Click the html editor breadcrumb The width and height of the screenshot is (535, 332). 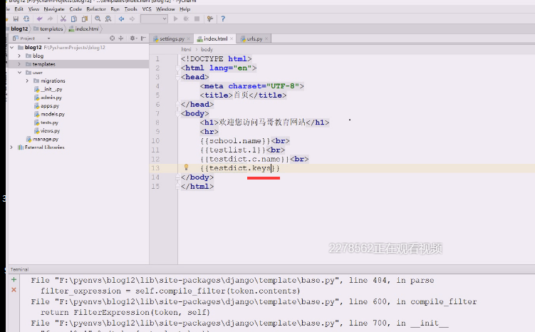[x=186, y=49]
